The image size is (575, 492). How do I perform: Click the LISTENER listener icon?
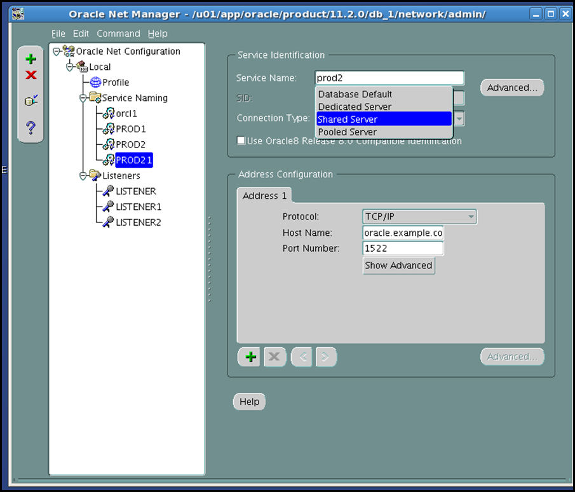108,191
